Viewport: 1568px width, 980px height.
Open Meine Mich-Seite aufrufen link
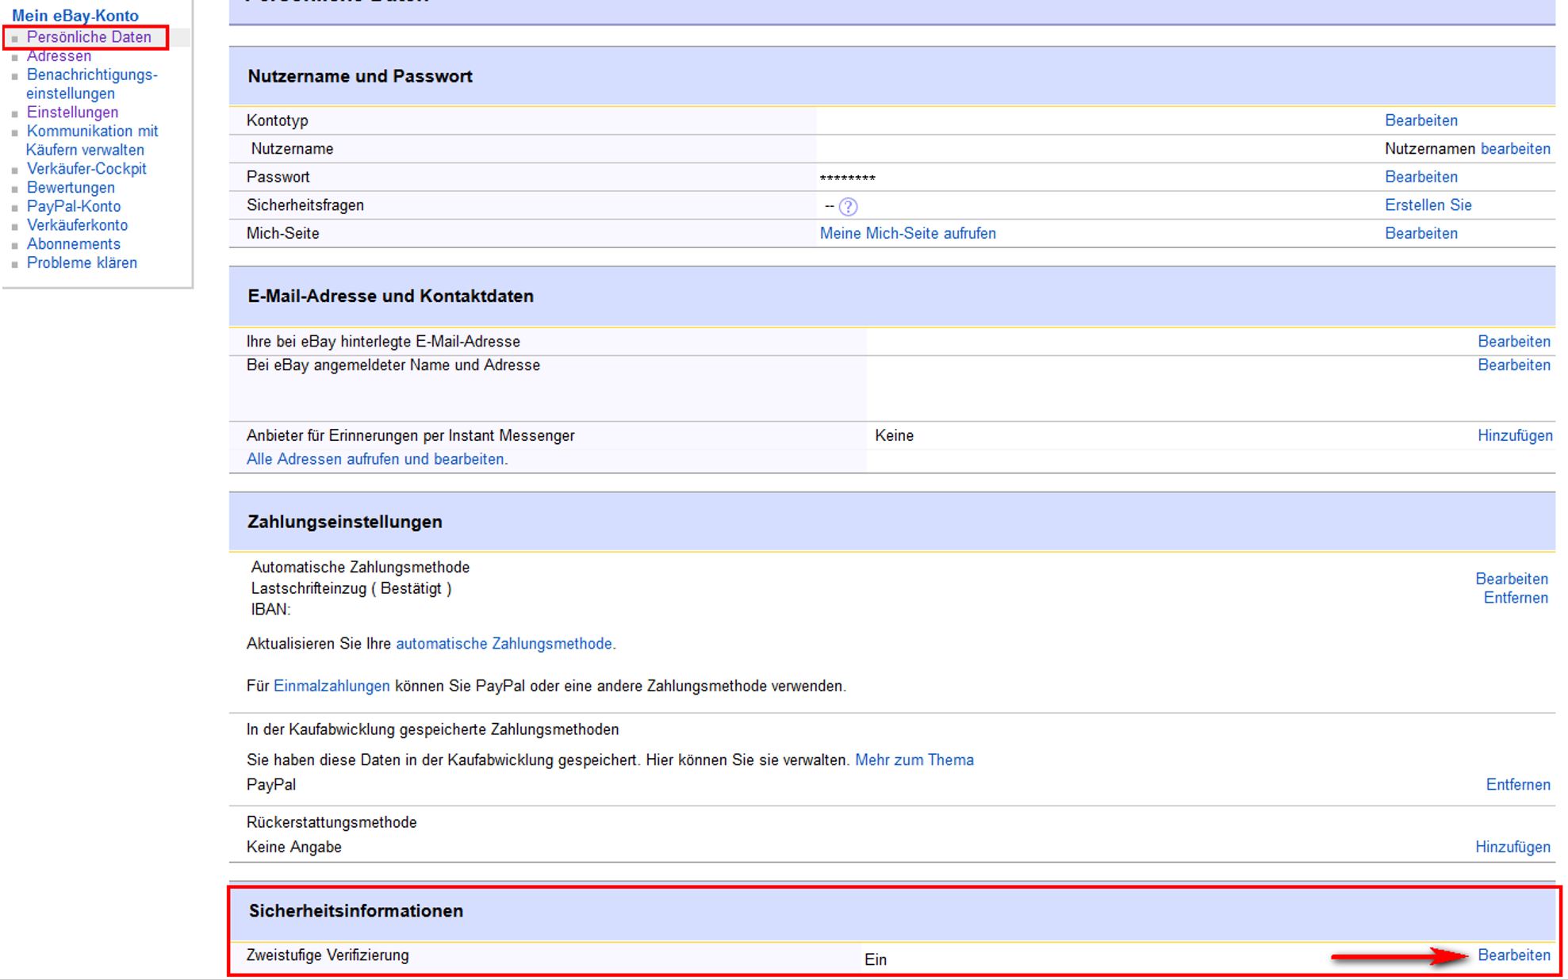[908, 233]
